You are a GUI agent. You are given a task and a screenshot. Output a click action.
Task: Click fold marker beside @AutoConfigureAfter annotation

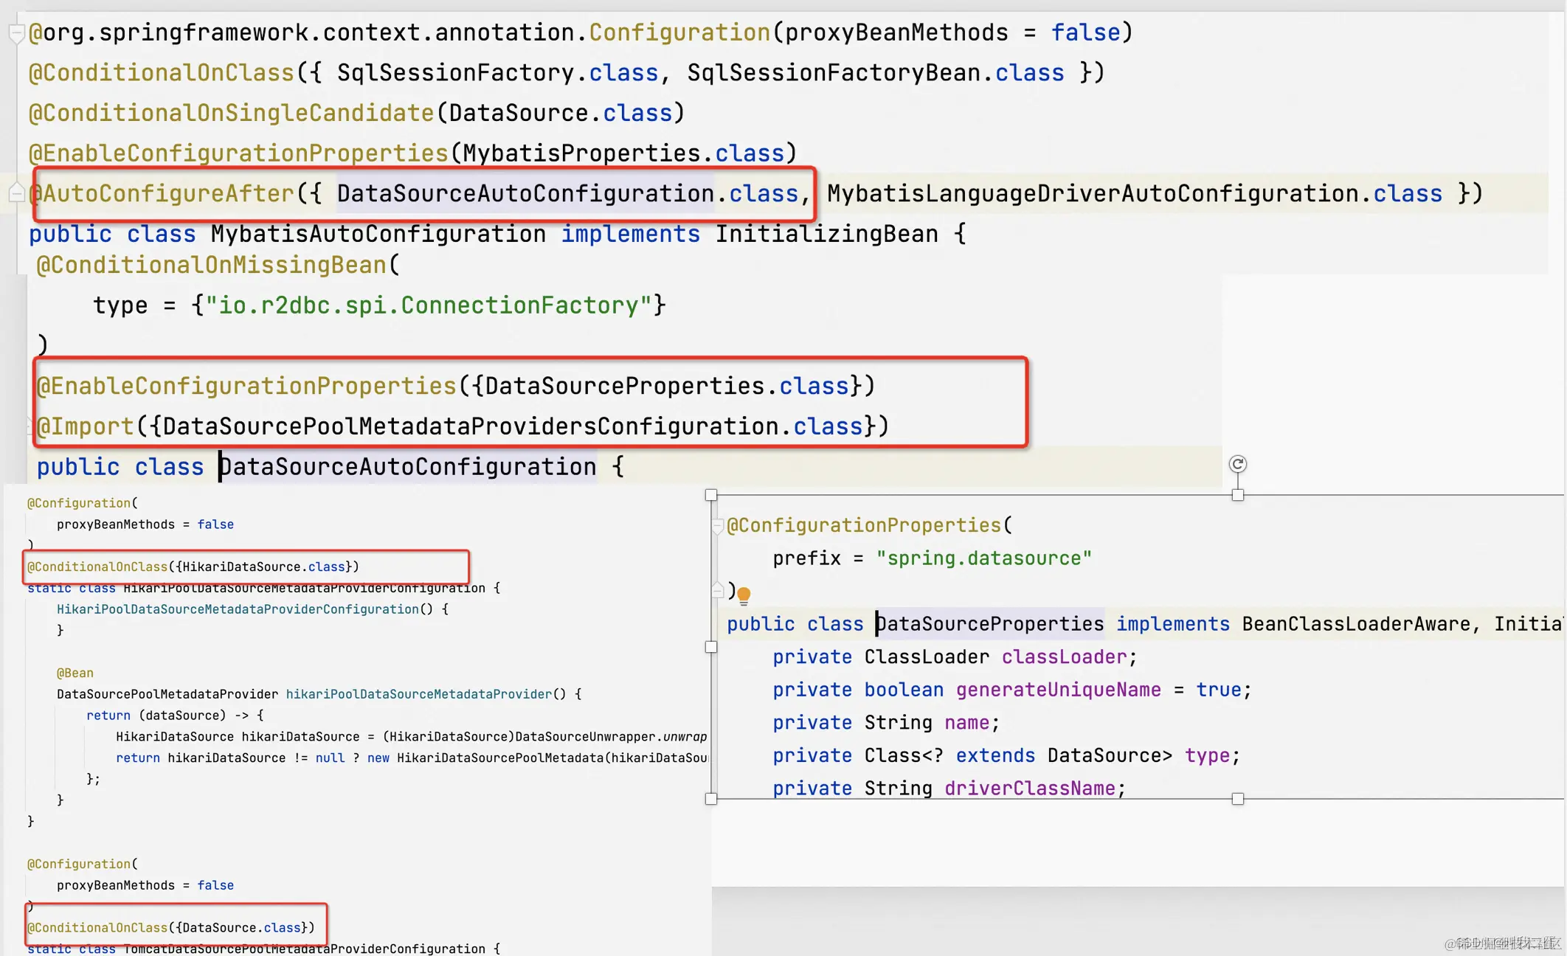click(16, 194)
